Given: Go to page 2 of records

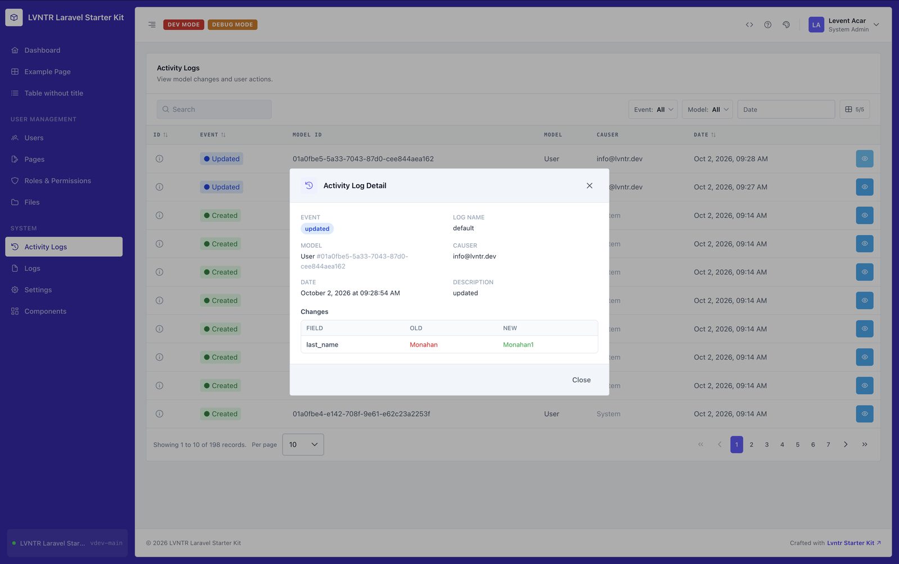Looking at the screenshot, I should point(751,444).
